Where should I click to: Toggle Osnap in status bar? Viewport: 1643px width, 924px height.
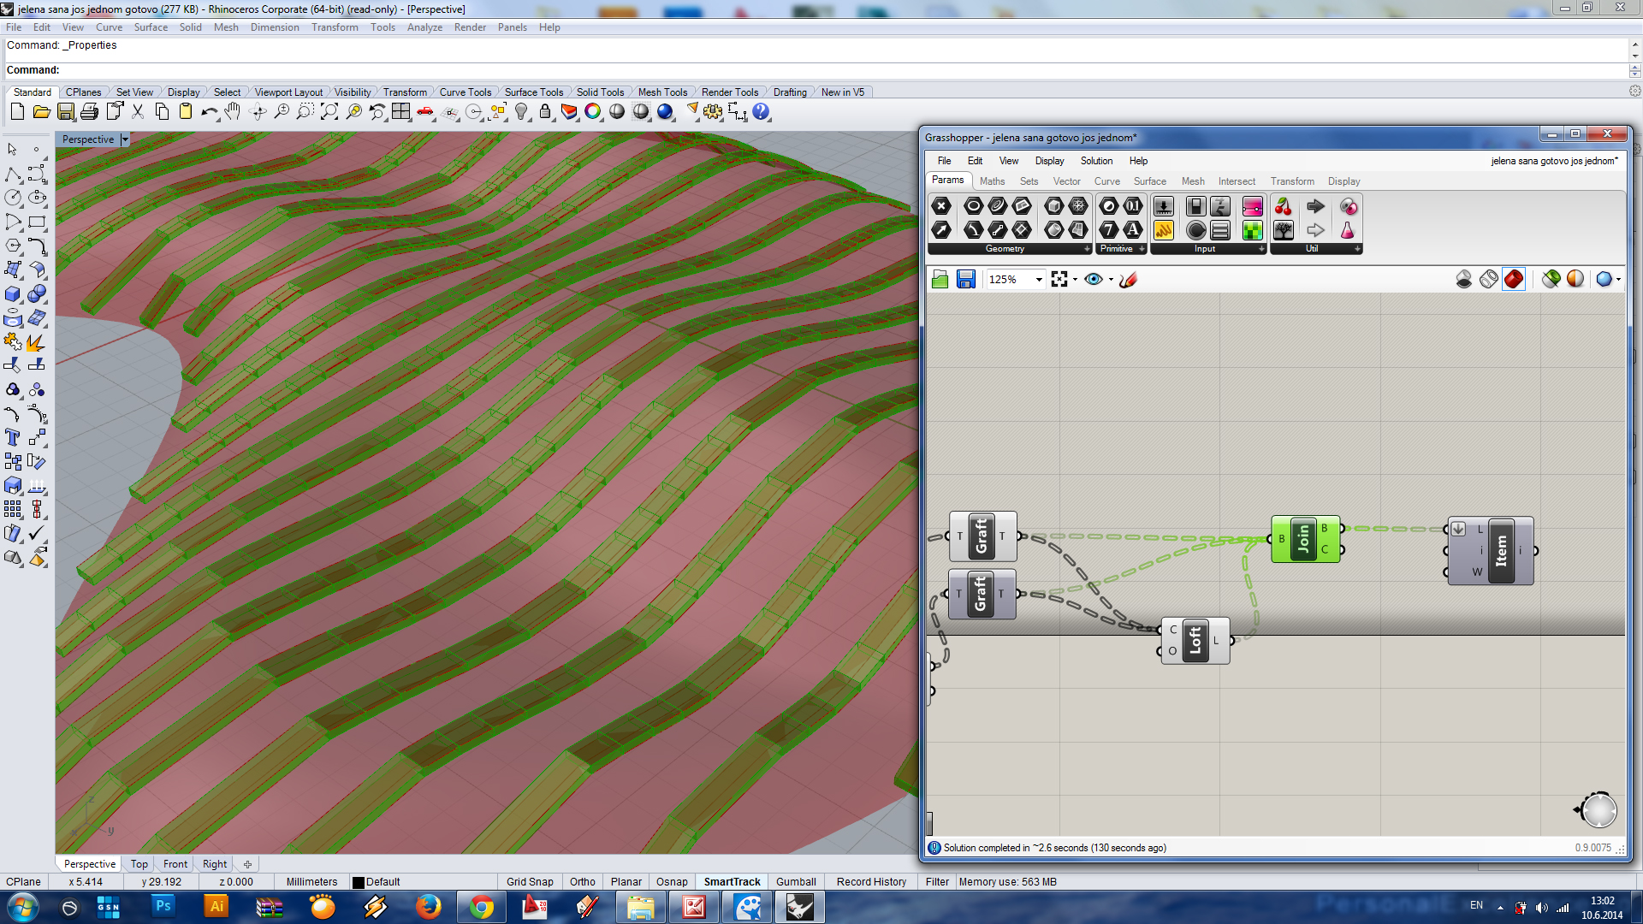pyautogui.click(x=672, y=882)
